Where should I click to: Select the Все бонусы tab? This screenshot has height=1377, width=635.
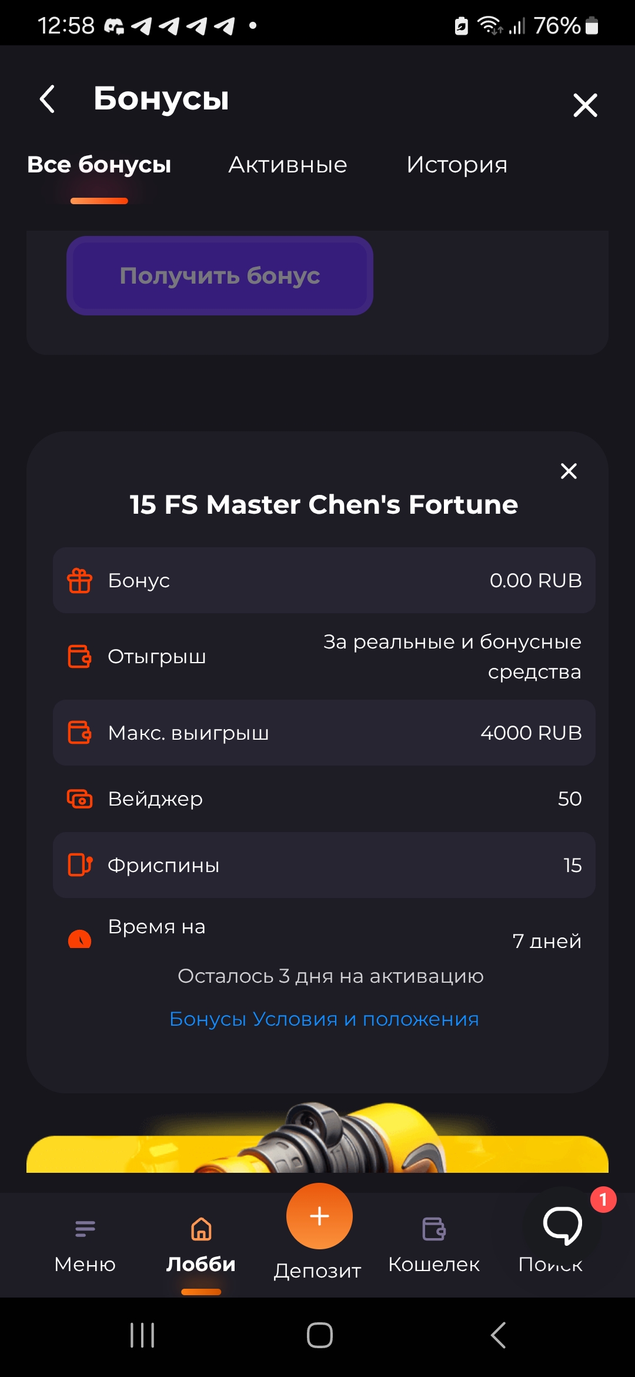coord(99,165)
